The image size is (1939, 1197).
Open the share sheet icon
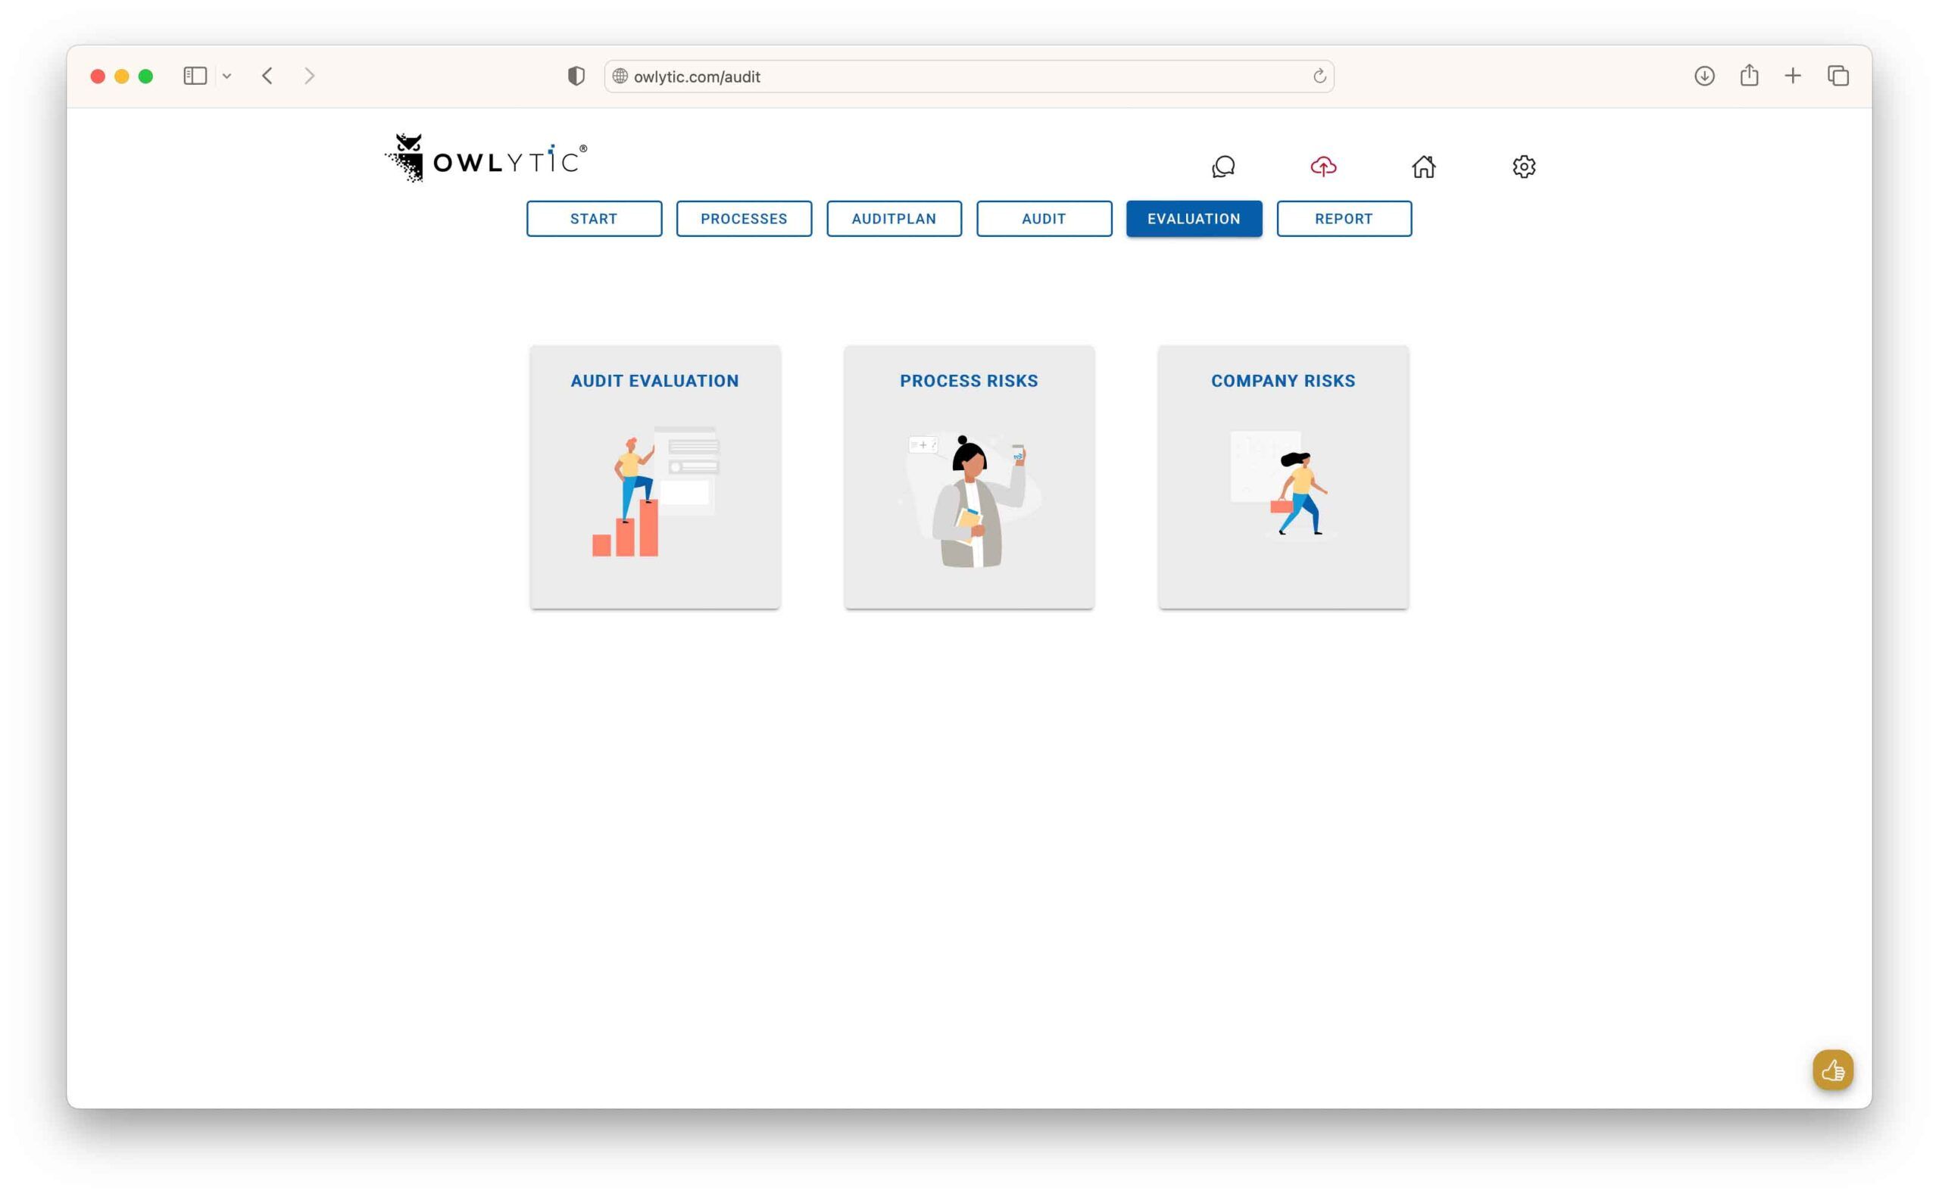1750,75
